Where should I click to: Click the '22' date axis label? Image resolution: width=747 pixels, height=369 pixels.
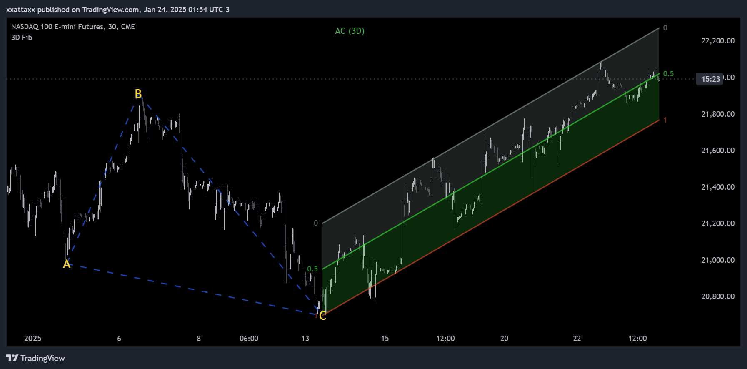point(577,339)
